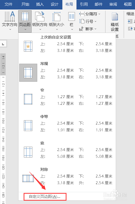The width and height of the screenshot is (135, 204).
Task: Click the vertical ruler on the left
Action: (3, 129)
